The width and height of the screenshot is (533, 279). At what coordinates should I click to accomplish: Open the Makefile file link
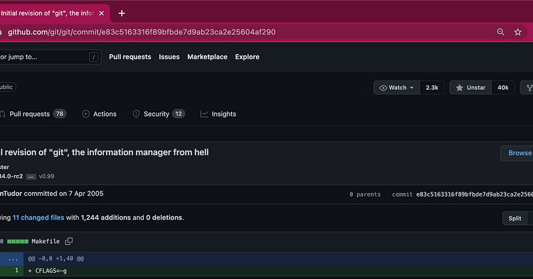45,241
